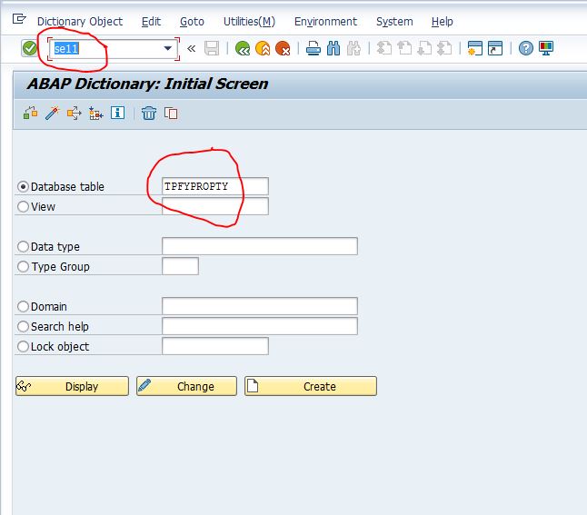The height and width of the screenshot is (515, 587).
Task: Click the yellow Exit icon
Action: pos(263,48)
